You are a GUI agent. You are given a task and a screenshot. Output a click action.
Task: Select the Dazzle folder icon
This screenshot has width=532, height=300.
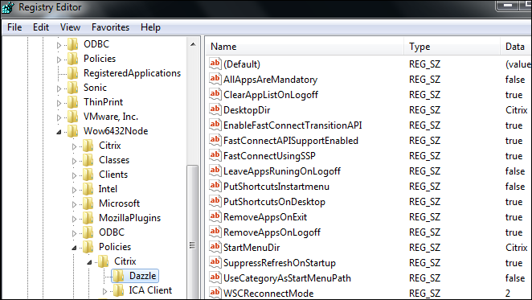tap(118, 276)
